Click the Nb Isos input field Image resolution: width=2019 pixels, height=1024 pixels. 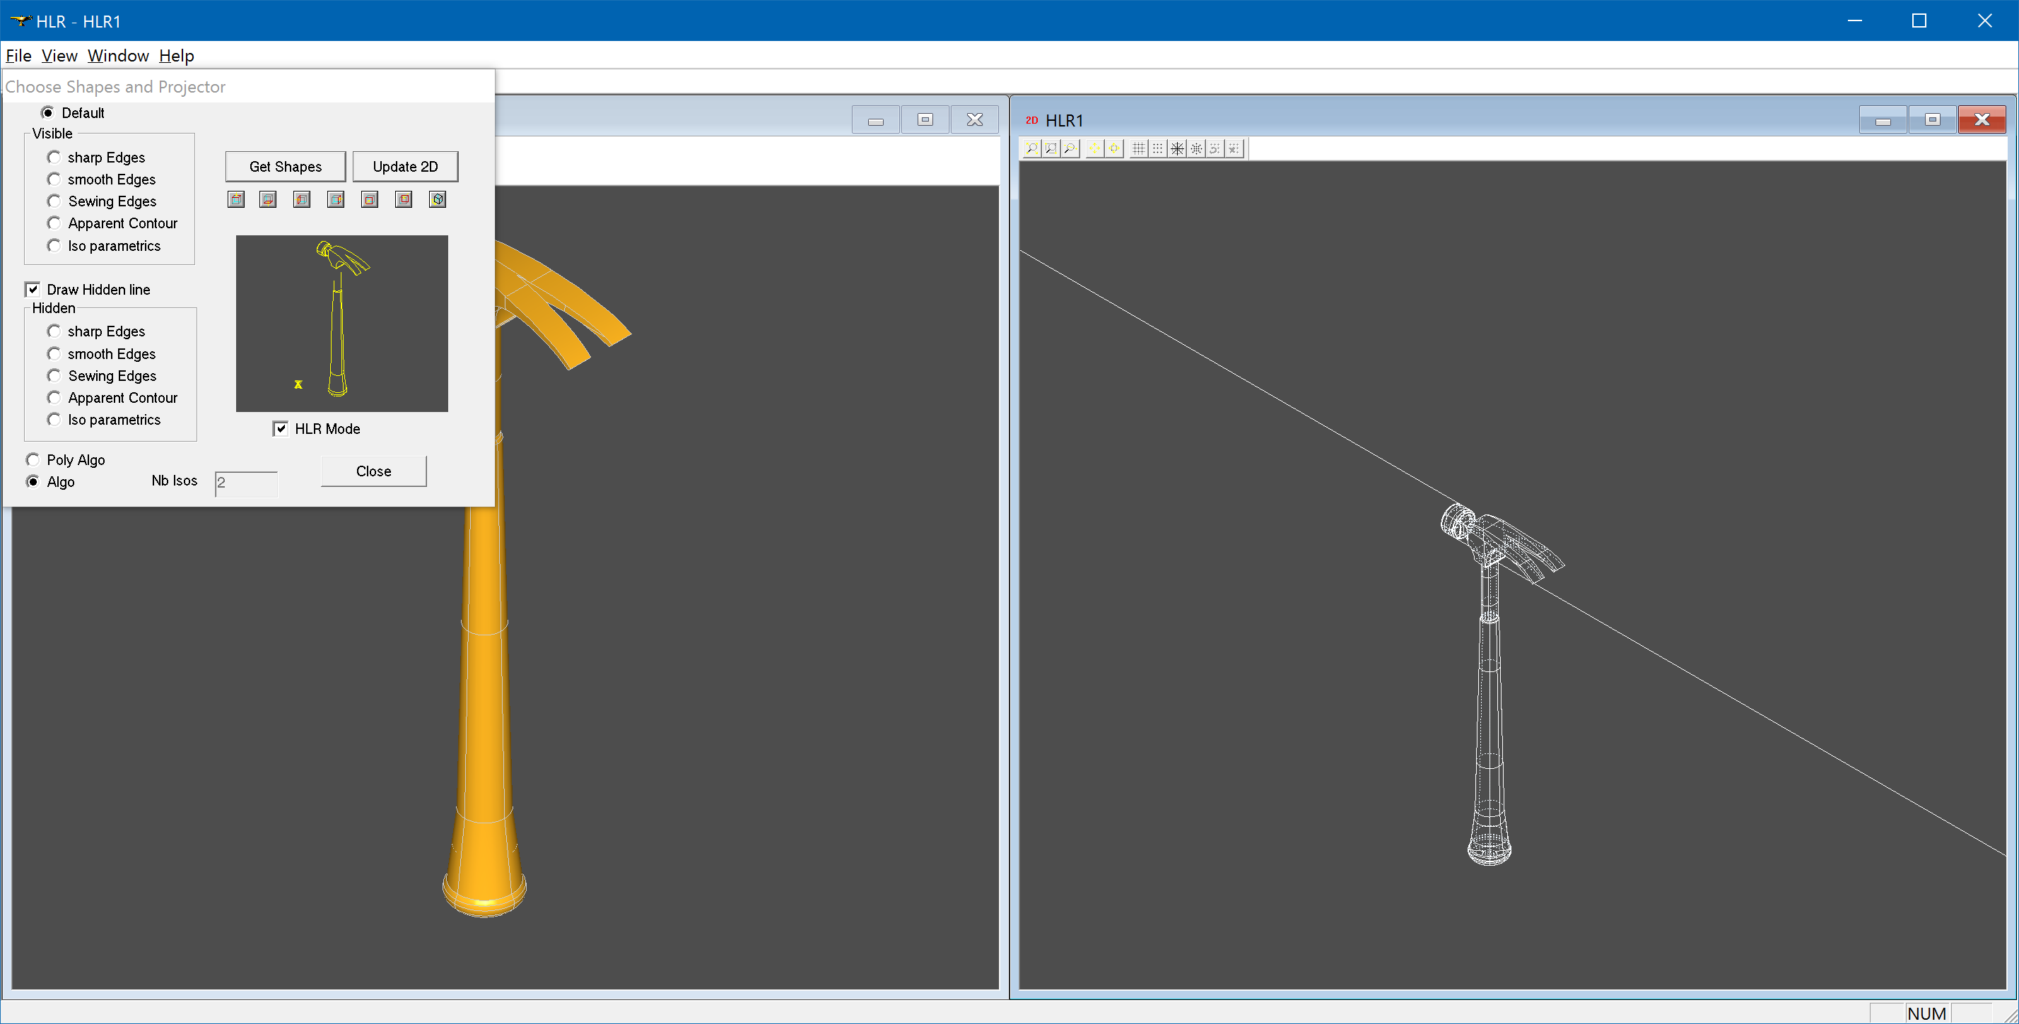click(246, 483)
